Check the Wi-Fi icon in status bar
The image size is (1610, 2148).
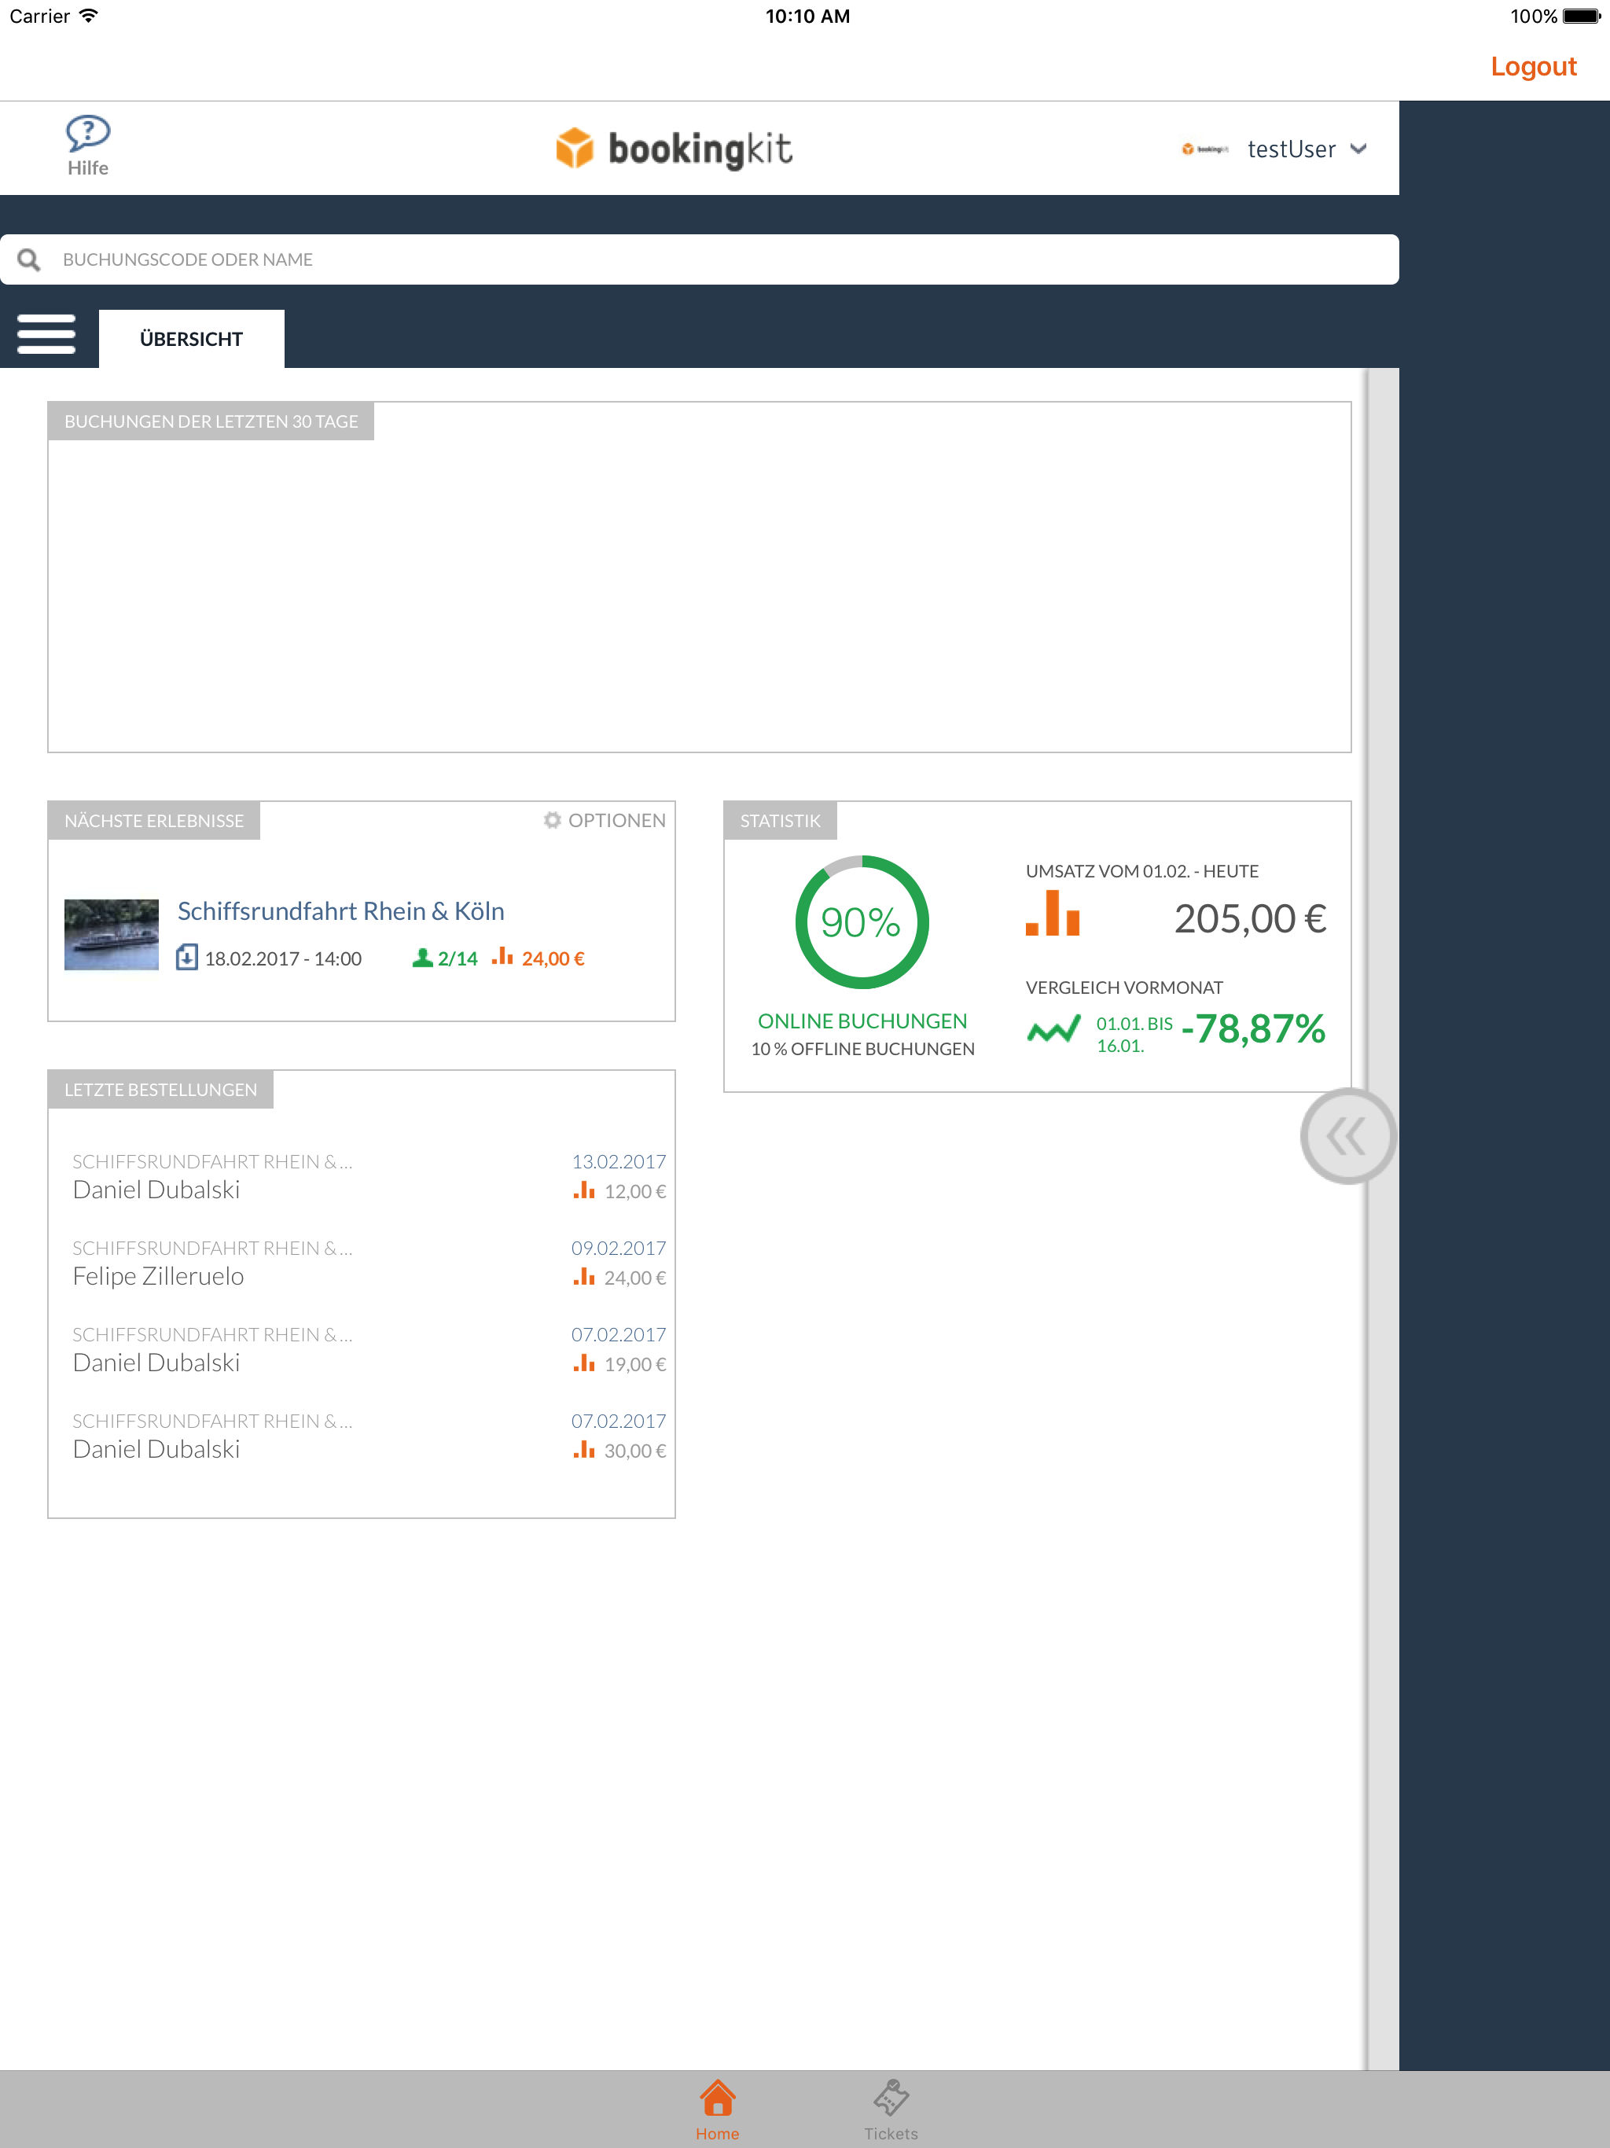click(88, 16)
